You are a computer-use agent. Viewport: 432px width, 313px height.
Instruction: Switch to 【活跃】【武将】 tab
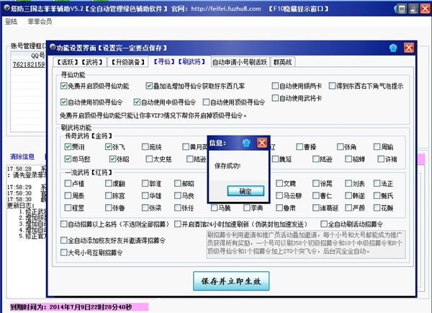coord(80,62)
